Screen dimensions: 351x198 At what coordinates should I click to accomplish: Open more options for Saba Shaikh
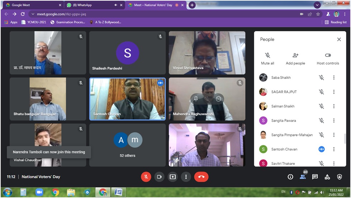[x=334, y=77]
